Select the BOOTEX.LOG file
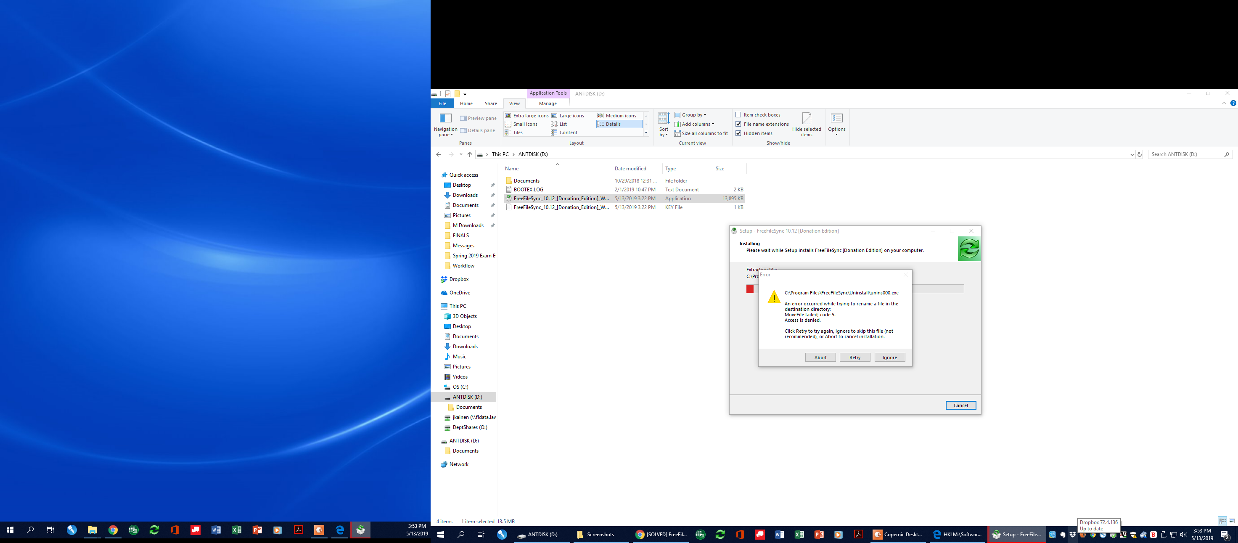The width and height of the screenshot is (1238, 543). coord(624,189)
